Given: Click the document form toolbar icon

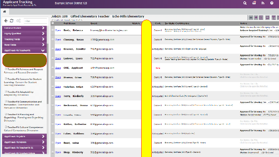Looking at the screenshot, I should tap(261, 18).
